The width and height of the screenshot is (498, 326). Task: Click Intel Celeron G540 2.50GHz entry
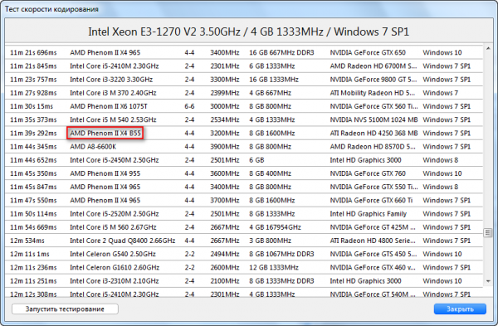click(x=113, y=254)
